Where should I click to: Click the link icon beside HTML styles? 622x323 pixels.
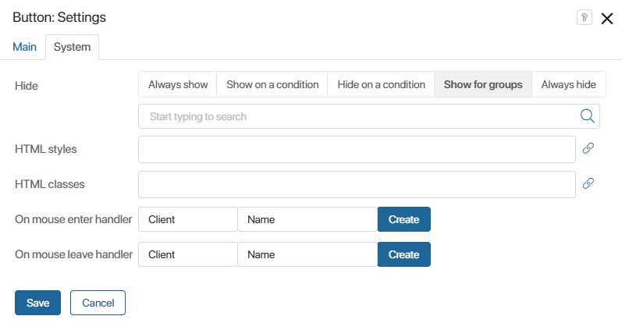[x=588, y=148]
